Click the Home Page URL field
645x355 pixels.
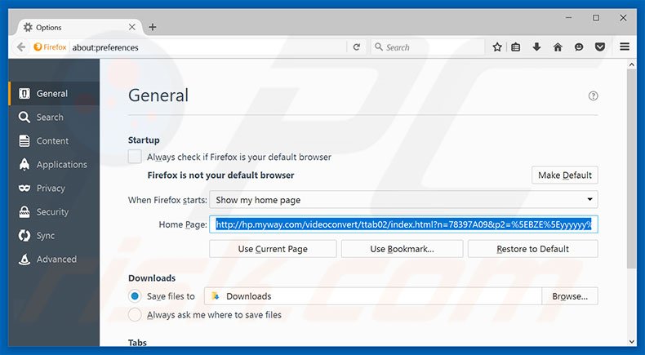pyautogui.click(x=403, y=224)
